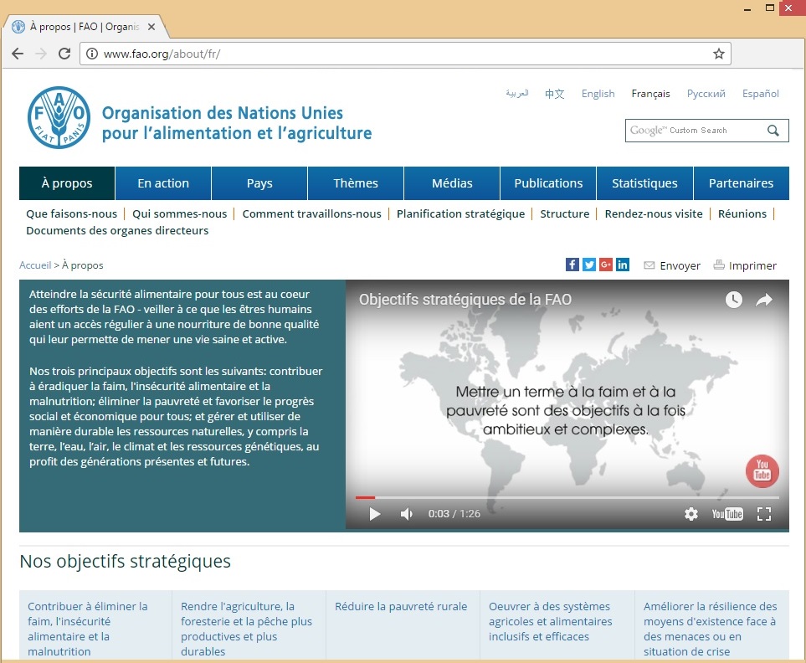806x663 pixels.
Task: Click the Imprimer text link
Action: pyautogui.click(x=752, y=265)
